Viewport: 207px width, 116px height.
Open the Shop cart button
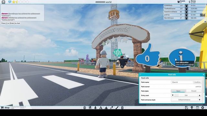click(x=5, y=108)
